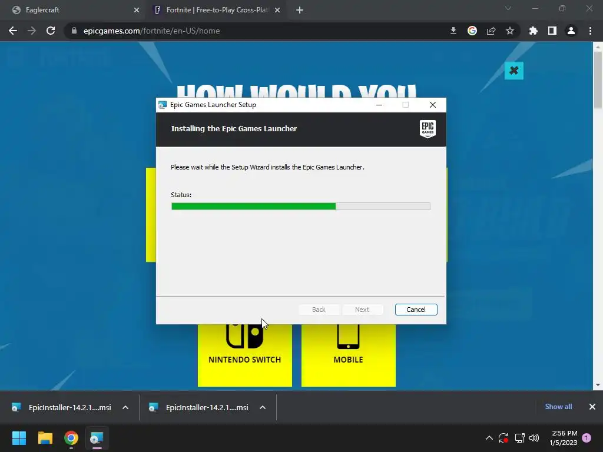Close the Eaglercraft tab
603x452 pixels.
point(137,10)
